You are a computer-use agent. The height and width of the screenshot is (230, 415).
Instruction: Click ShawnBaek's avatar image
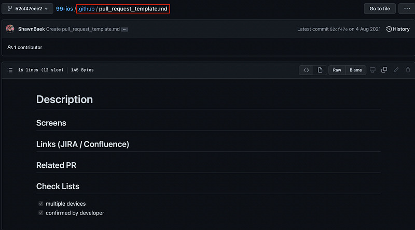(10, 29)
